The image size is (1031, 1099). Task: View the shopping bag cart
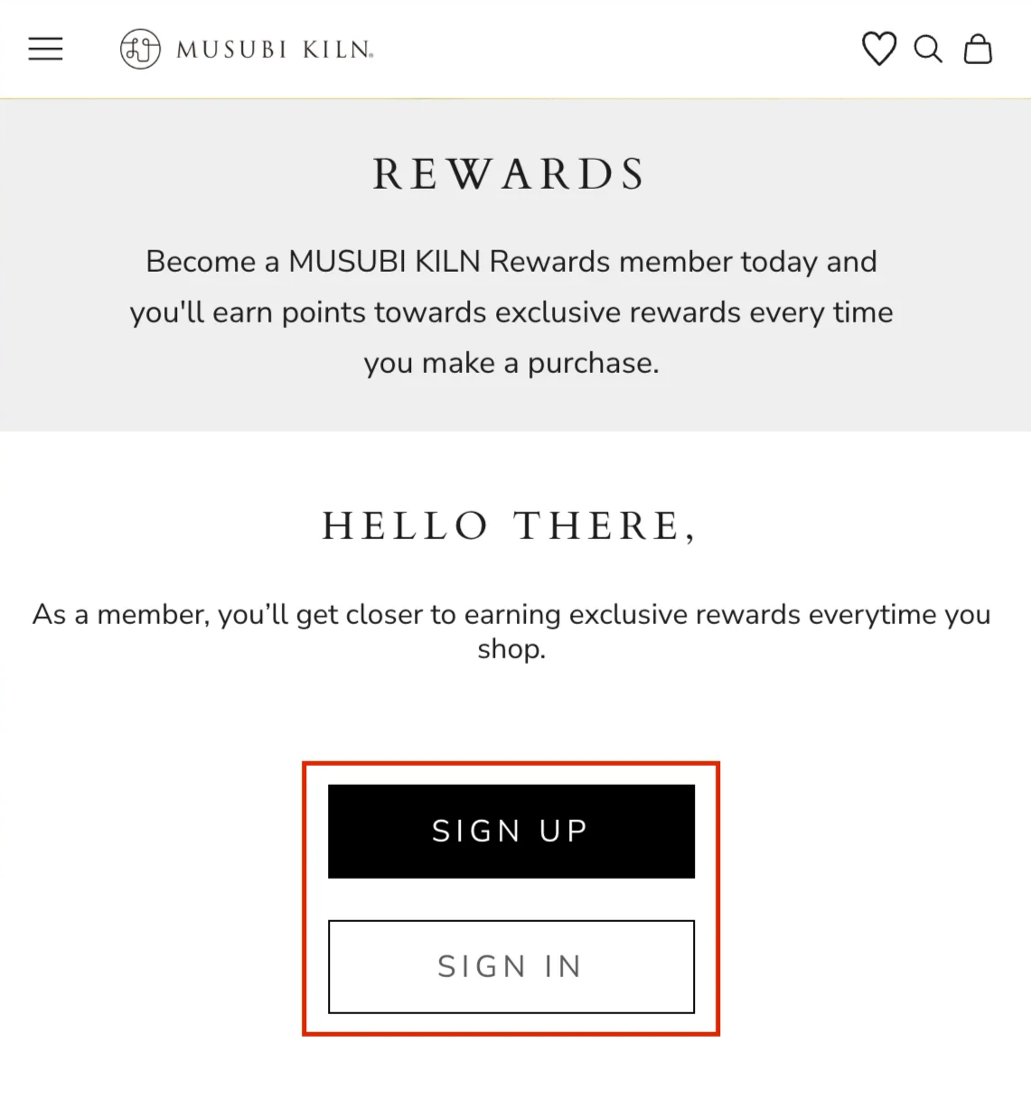978,49
